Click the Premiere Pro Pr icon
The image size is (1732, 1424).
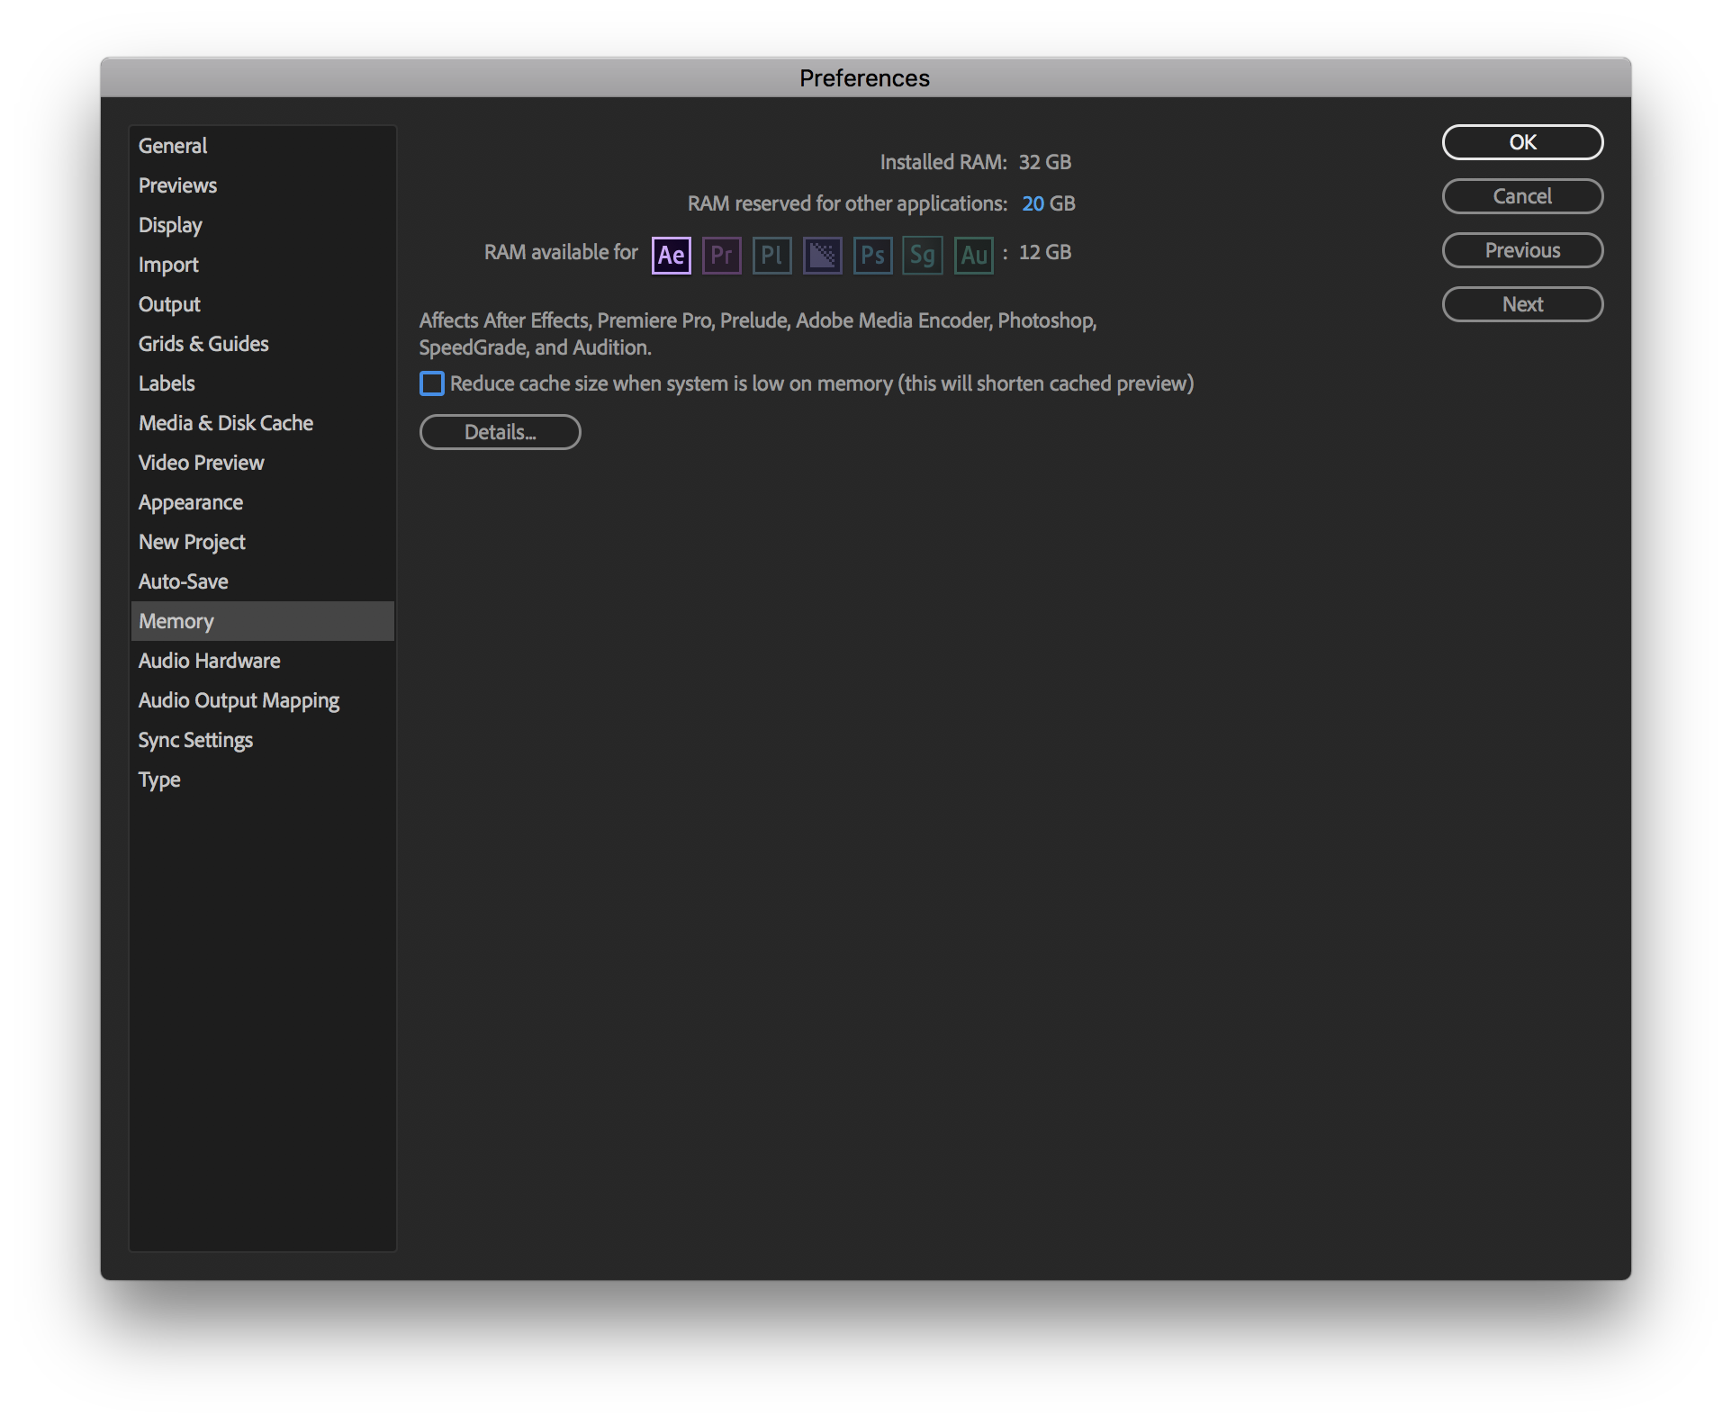(721, 256)
